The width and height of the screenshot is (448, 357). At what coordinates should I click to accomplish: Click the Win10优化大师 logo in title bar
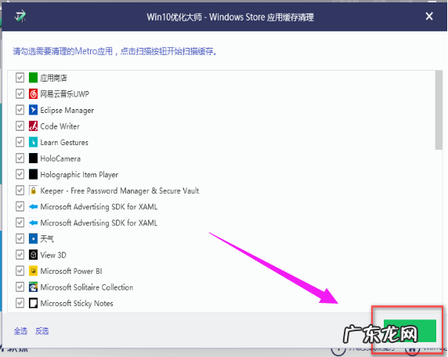[x=20, y=16]
